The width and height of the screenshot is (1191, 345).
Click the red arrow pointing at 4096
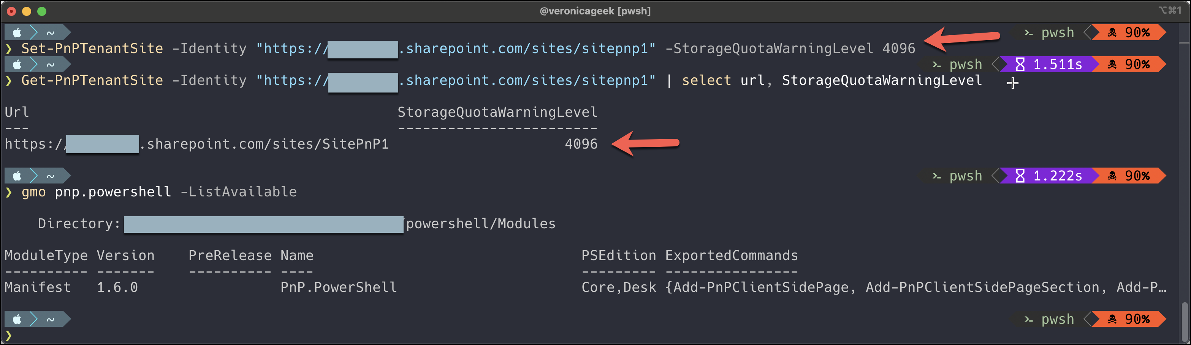[x=647, y=143]
